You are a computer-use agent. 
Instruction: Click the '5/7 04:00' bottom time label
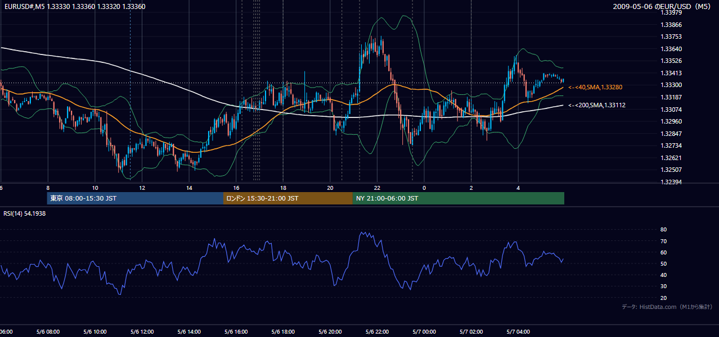tap(518, 332)
